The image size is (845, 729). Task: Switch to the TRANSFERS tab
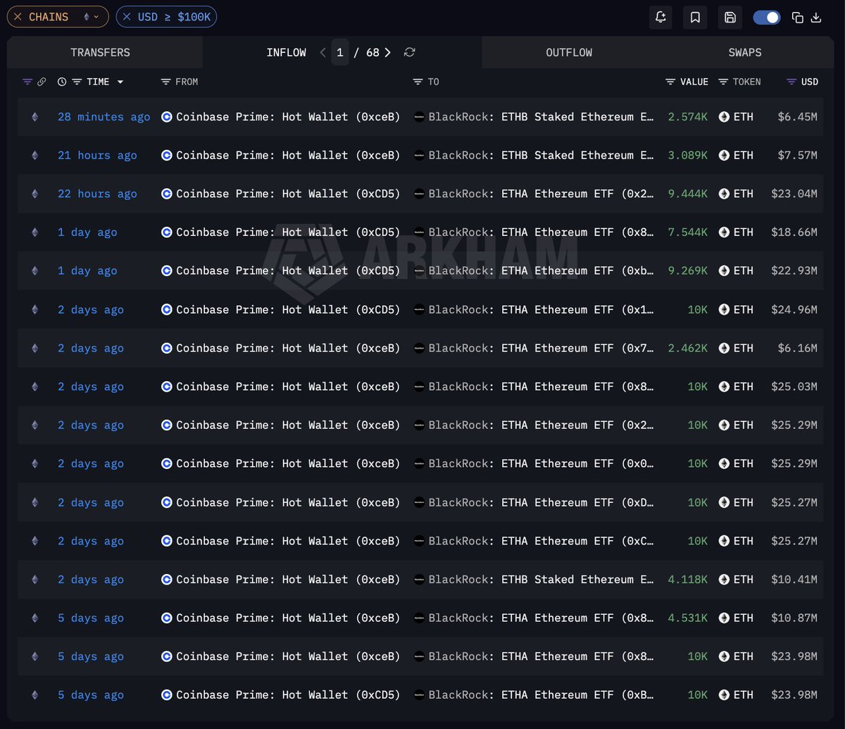100,53
